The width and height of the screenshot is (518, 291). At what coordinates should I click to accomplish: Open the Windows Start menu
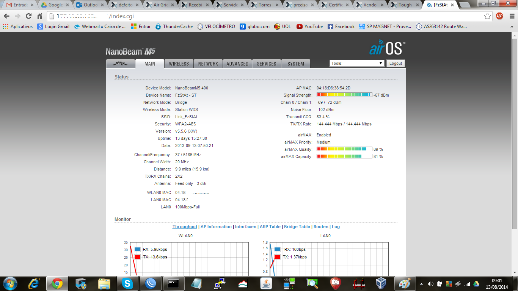point(9,283)
